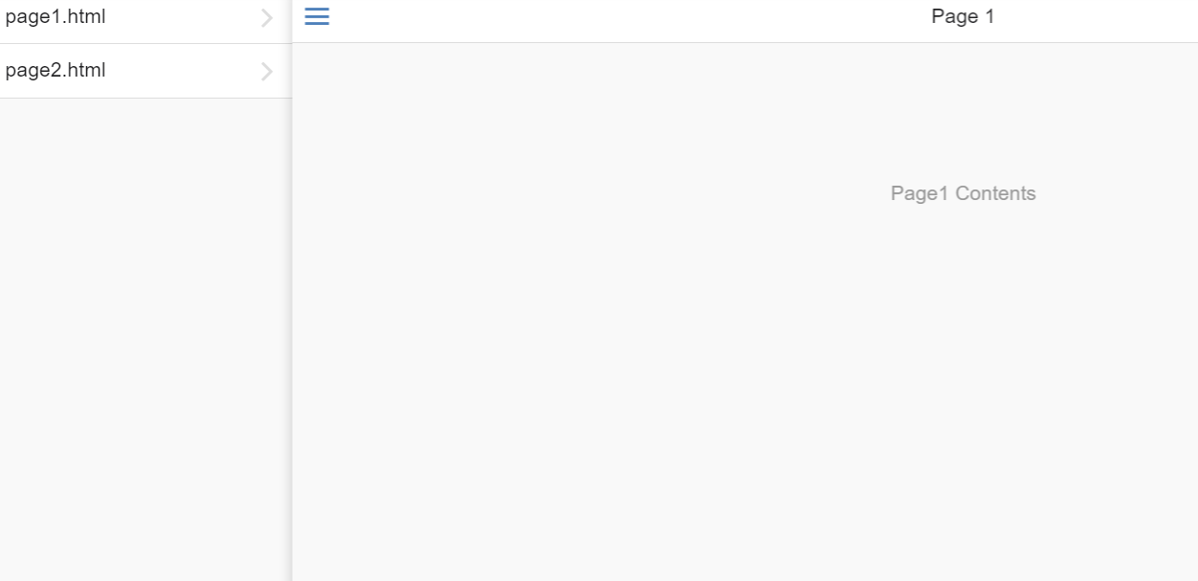Select the gray arrow on the page2.html row

click(x=267, y=71)
